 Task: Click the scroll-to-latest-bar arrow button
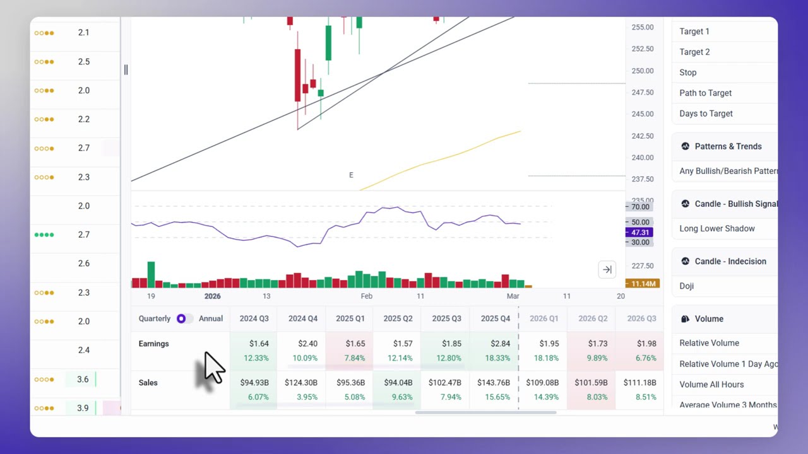point(607,270)
